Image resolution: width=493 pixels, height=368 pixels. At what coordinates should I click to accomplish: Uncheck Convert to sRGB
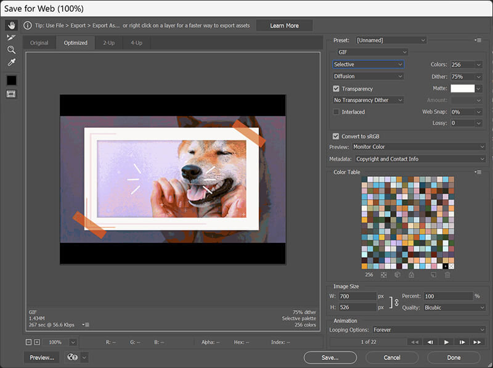coord(335,136)
